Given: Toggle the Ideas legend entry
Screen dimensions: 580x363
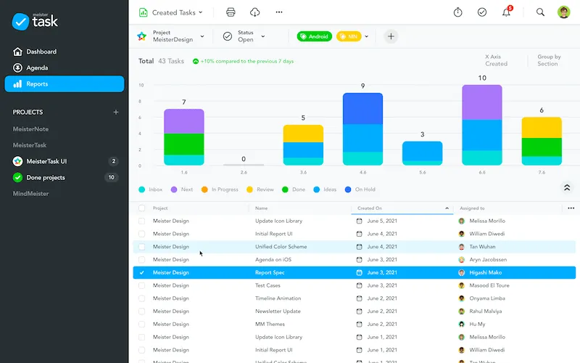Looking at the screenshot, I should pyautogui.click(x=325, y=189).
